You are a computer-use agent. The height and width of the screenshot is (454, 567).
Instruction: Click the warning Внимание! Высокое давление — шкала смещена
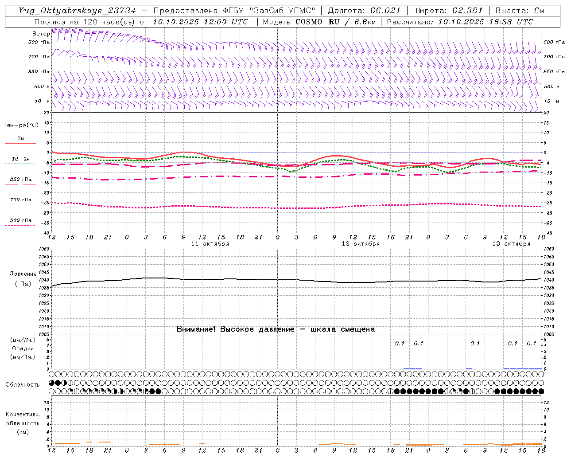276,329
